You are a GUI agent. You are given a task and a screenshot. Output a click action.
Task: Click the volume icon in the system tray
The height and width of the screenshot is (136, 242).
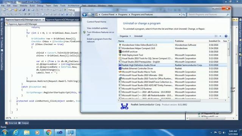[x=224, y=133]
